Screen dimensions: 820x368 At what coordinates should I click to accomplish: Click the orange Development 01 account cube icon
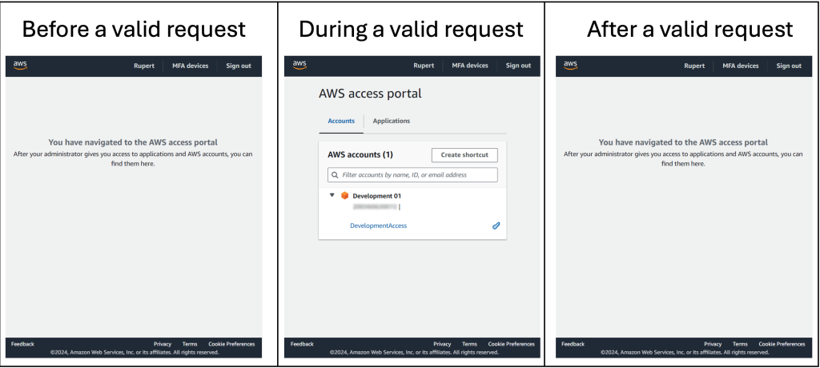click(344, 195)
